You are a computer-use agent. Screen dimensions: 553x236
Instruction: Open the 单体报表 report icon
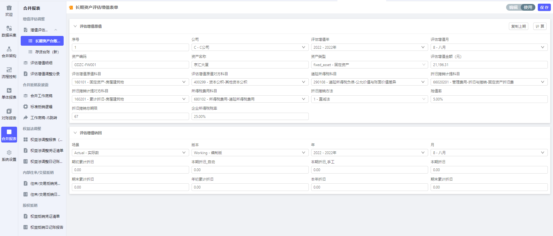pos(9,91)
